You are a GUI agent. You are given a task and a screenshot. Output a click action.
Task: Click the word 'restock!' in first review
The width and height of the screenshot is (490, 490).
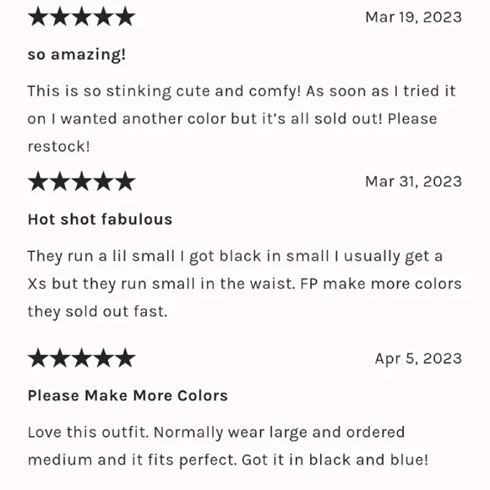coord(59,146)
